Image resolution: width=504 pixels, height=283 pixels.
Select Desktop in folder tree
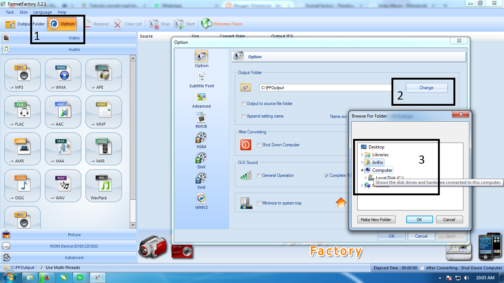376,147
